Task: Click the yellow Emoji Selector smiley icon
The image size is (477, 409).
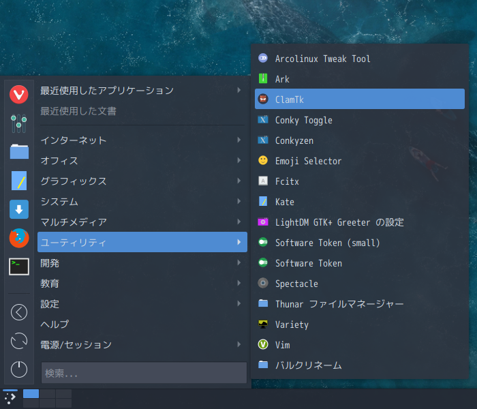Action: [263, 160]
